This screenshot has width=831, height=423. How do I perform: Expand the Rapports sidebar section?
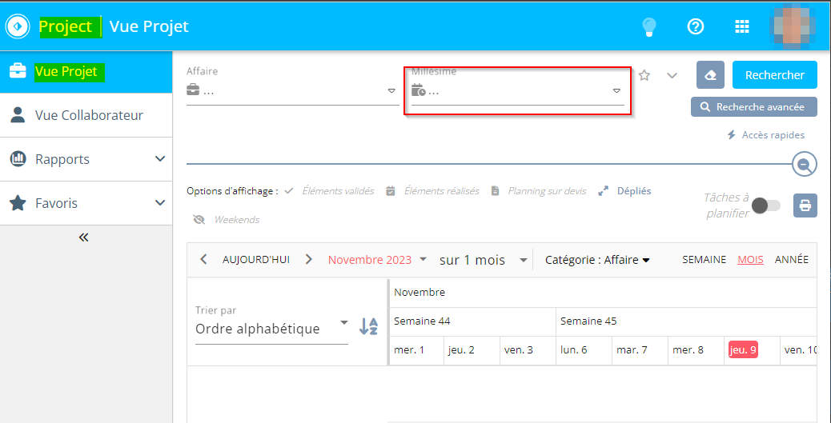coord(86,159)
